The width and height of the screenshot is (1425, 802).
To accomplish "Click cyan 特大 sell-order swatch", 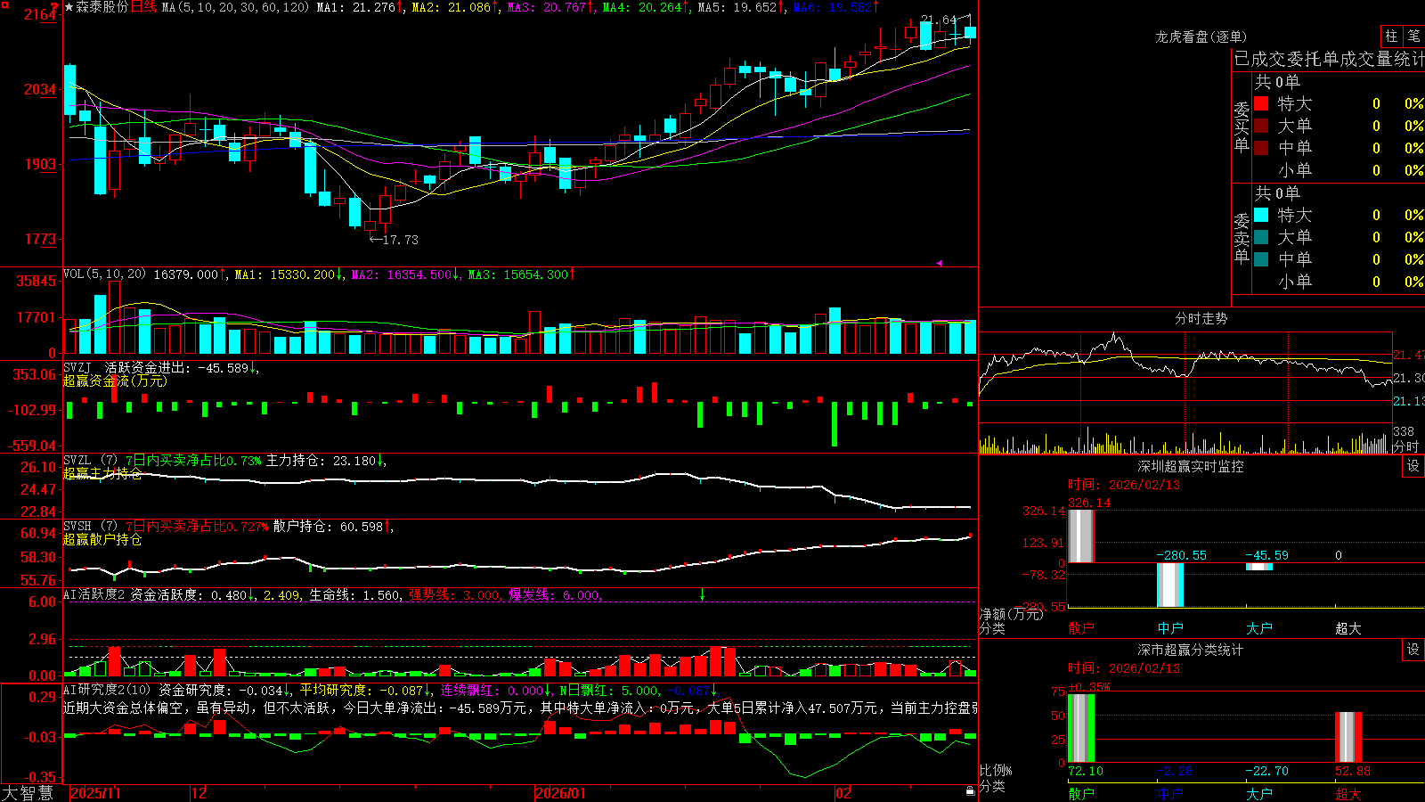I will click(x=1261, y=215).
